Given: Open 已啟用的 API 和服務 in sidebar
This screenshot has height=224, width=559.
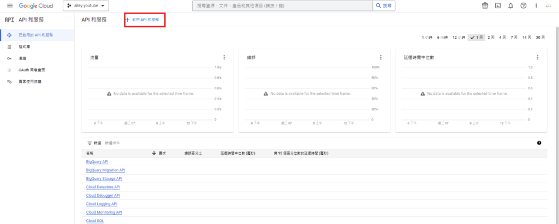Looking at the screenshot, I should [36, 35].
